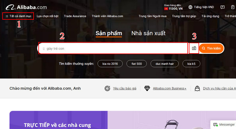Open Trung tâm Người mua menu

point(153,16)
